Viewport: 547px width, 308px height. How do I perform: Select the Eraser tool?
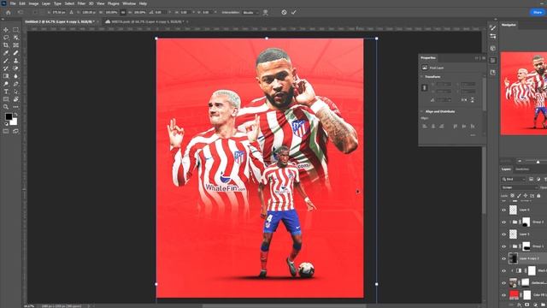point(15,68)
